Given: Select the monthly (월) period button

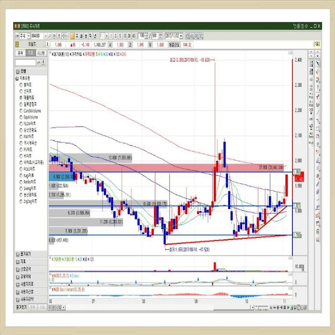Looking at the screenshot, I should click(x=81, y=36).
